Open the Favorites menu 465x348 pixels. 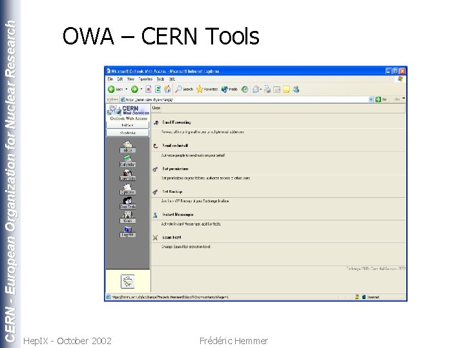[145, 79]
